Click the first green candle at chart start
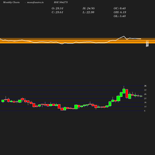Viewport: 155px width, 155px height. (x=3, y=101)
